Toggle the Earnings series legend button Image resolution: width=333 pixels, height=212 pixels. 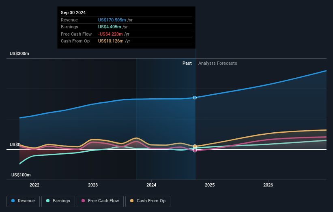58,201
